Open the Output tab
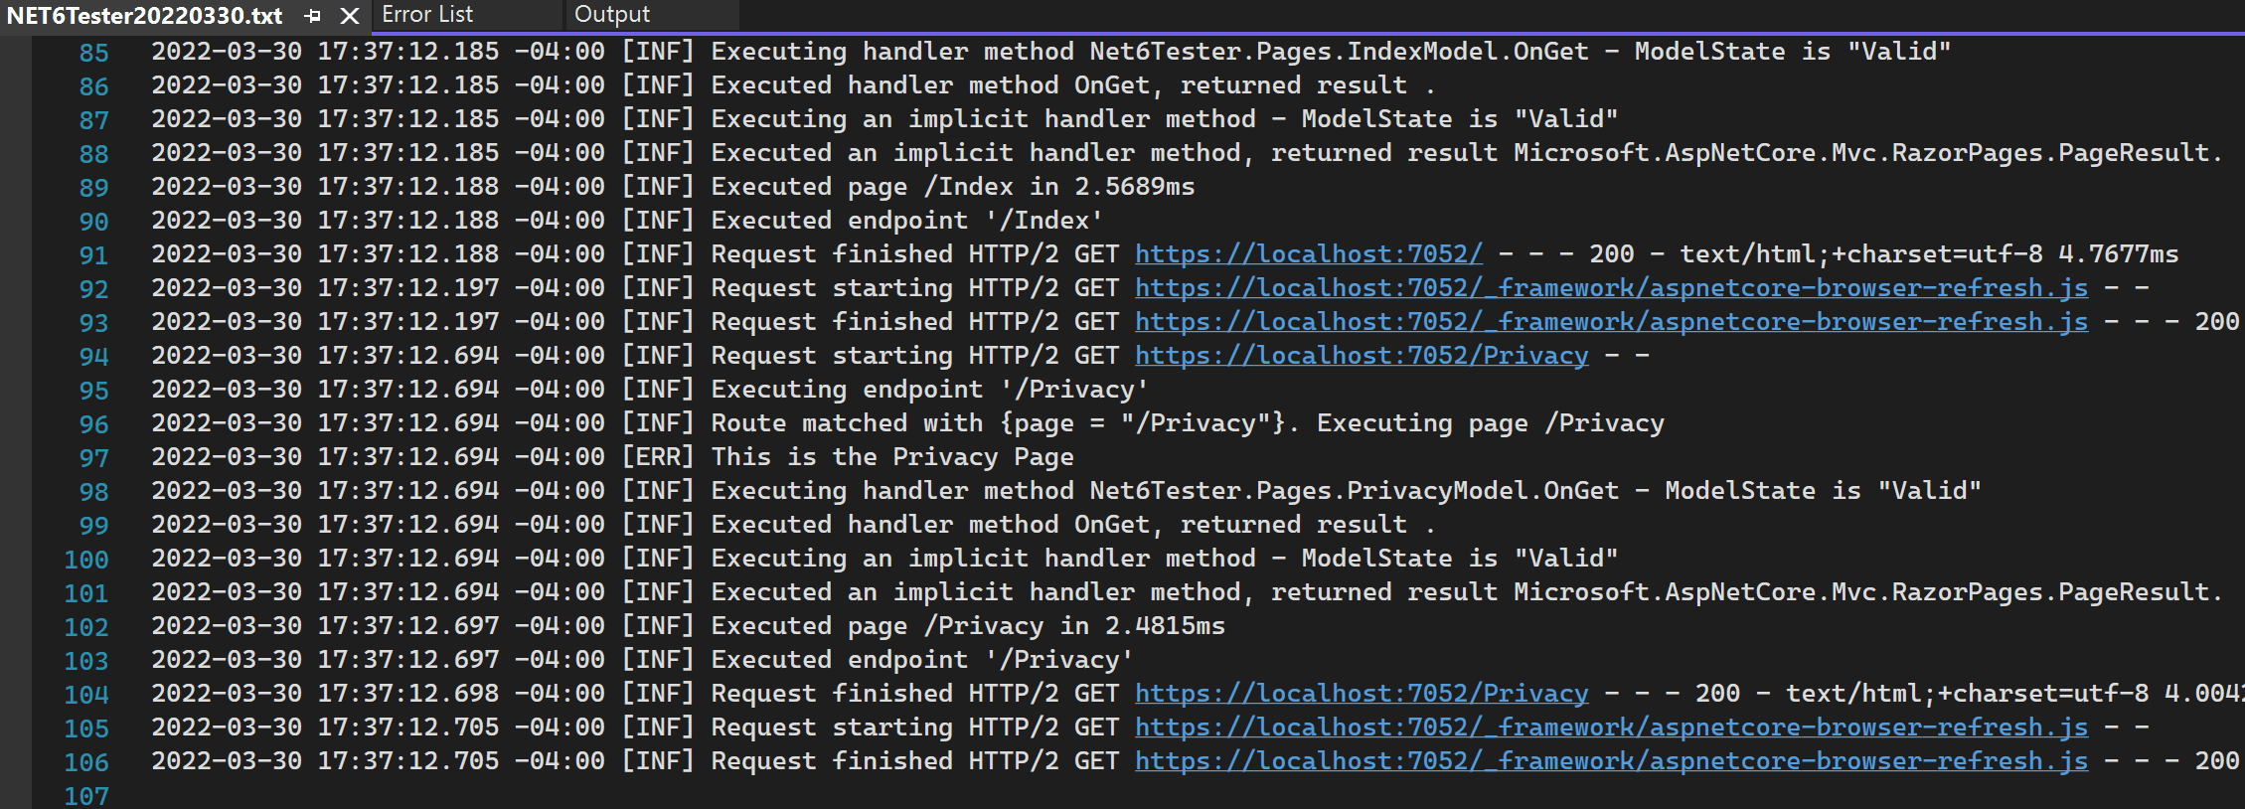 (612, 14)
